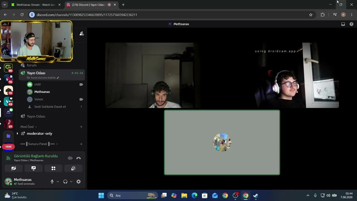Open the server with the 50 badge

pos(8,68)
